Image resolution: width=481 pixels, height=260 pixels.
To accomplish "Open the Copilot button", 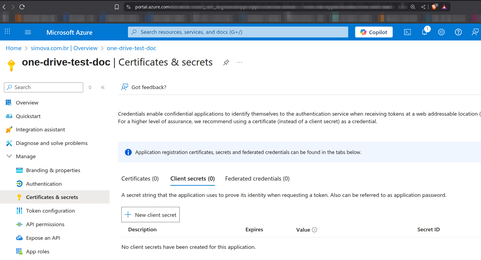I will click(x=374, y=32).
